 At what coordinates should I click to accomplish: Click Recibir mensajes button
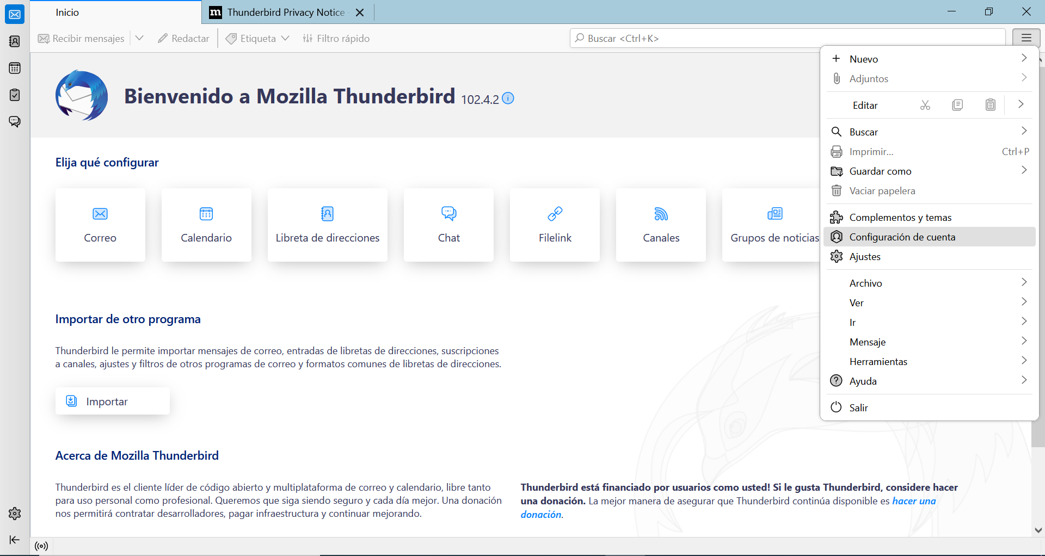point(81,38)
